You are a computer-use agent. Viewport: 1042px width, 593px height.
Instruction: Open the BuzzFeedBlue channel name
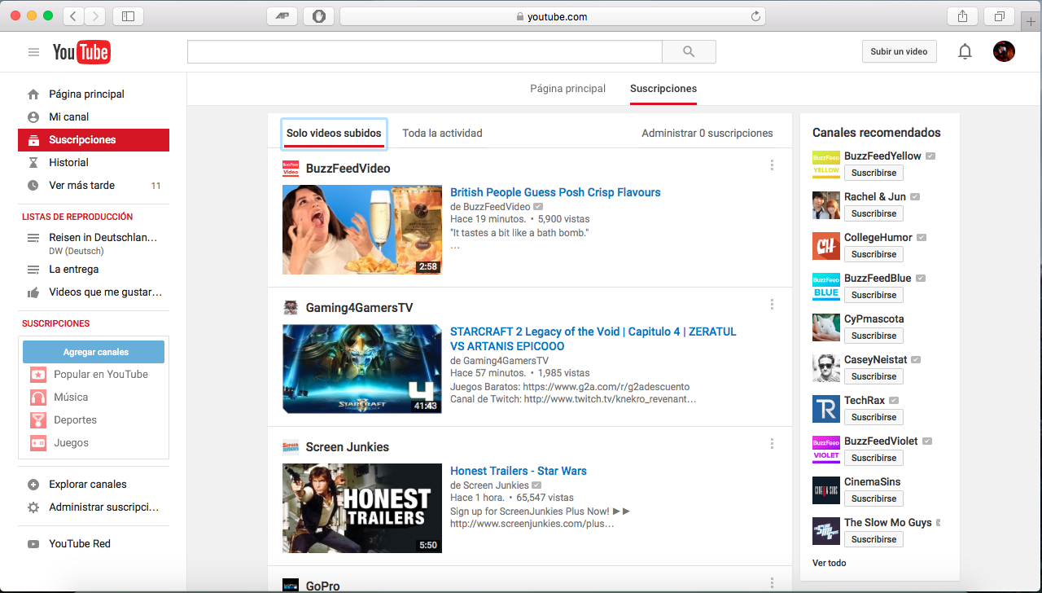tap(878, 279)
